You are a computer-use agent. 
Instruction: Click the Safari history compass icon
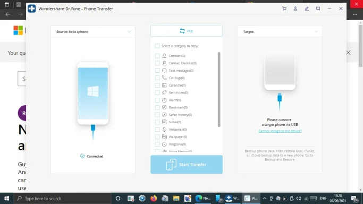click(164, 115)
